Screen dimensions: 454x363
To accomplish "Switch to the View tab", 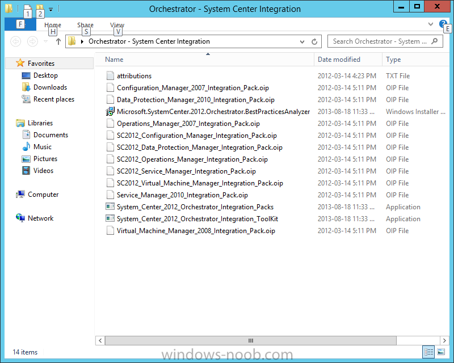I will [x=117, y=25].
